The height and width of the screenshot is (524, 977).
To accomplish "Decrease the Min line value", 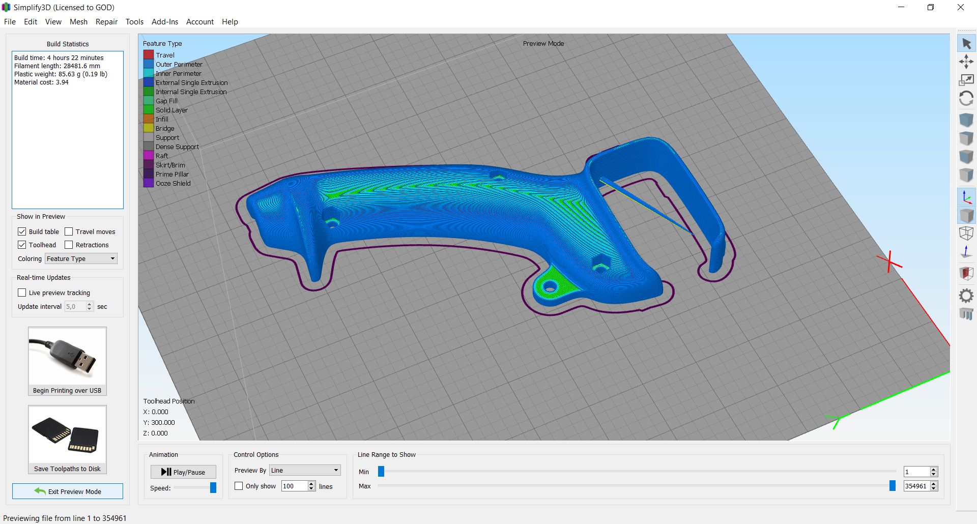I will (933, 474).
